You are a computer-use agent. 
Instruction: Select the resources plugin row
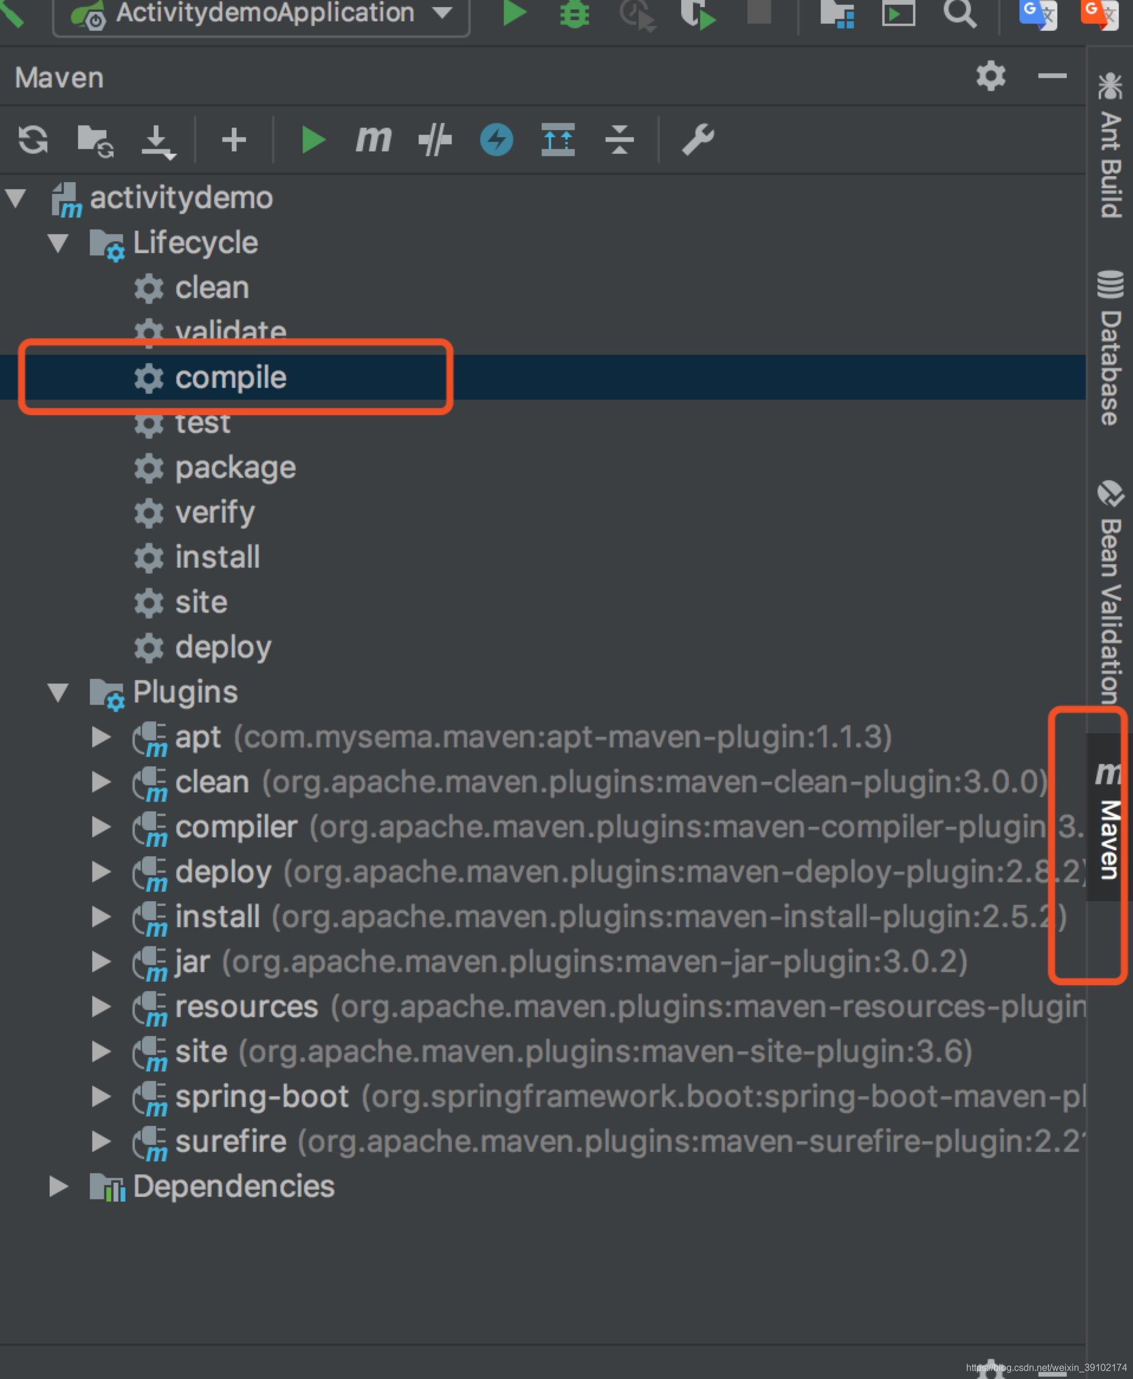point(543,1006)
